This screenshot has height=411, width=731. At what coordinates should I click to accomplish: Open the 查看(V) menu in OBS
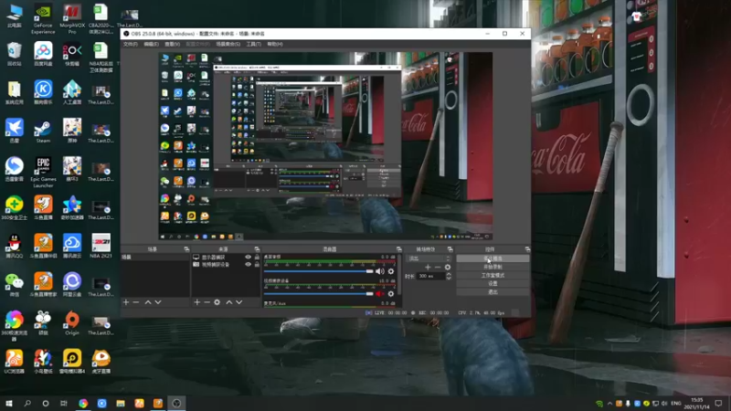click(x=172, y=44)
